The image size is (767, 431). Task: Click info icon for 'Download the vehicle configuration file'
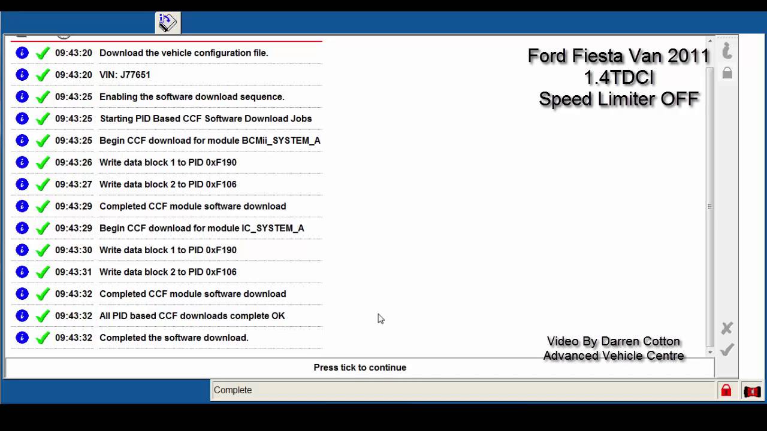[x=22, y=53]
